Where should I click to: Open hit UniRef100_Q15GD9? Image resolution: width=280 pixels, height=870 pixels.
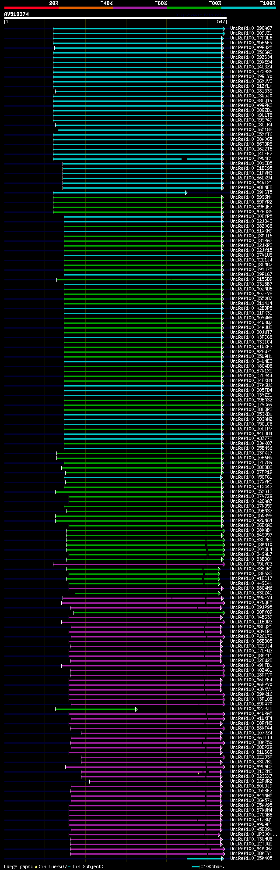[251, 279]
